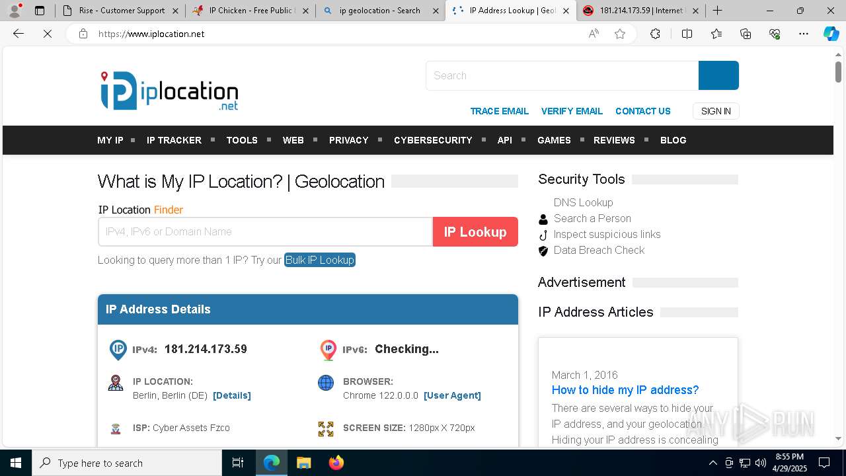Open the IP TRACKER menu item

tap(174, 140)
